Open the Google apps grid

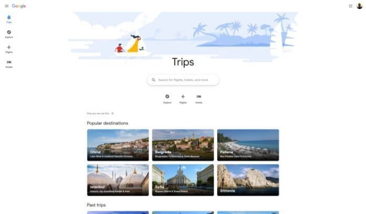click(351, 6)
